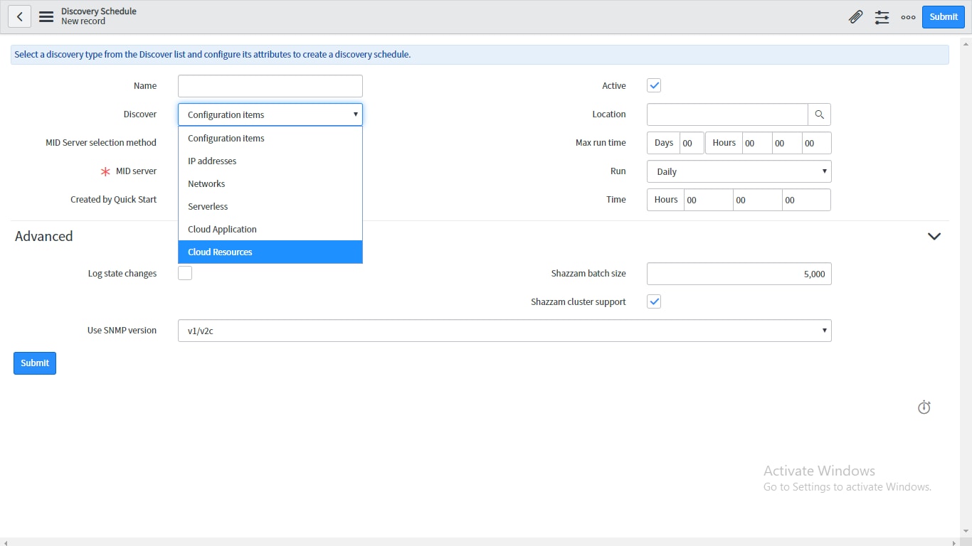Click the horizontal scrollbar at the bottom
Image resolution: width=972 pixels, height=546 pixels.
(x=480, y=542)
